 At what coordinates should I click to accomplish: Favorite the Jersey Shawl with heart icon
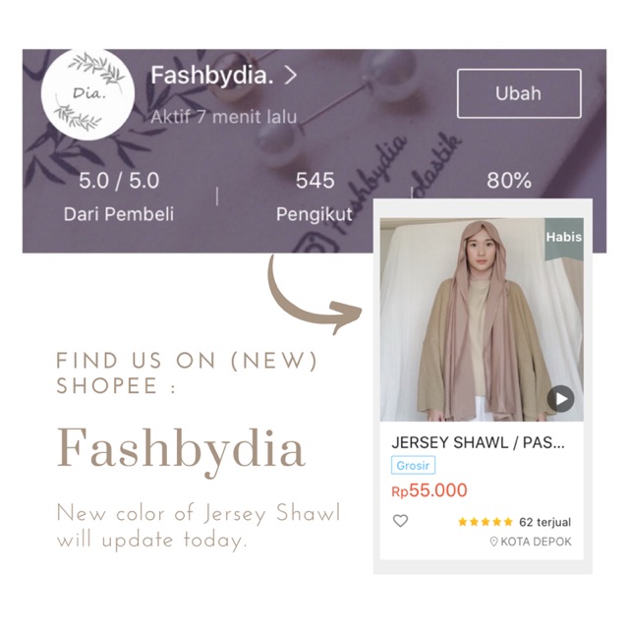click(x=400, y=521)
